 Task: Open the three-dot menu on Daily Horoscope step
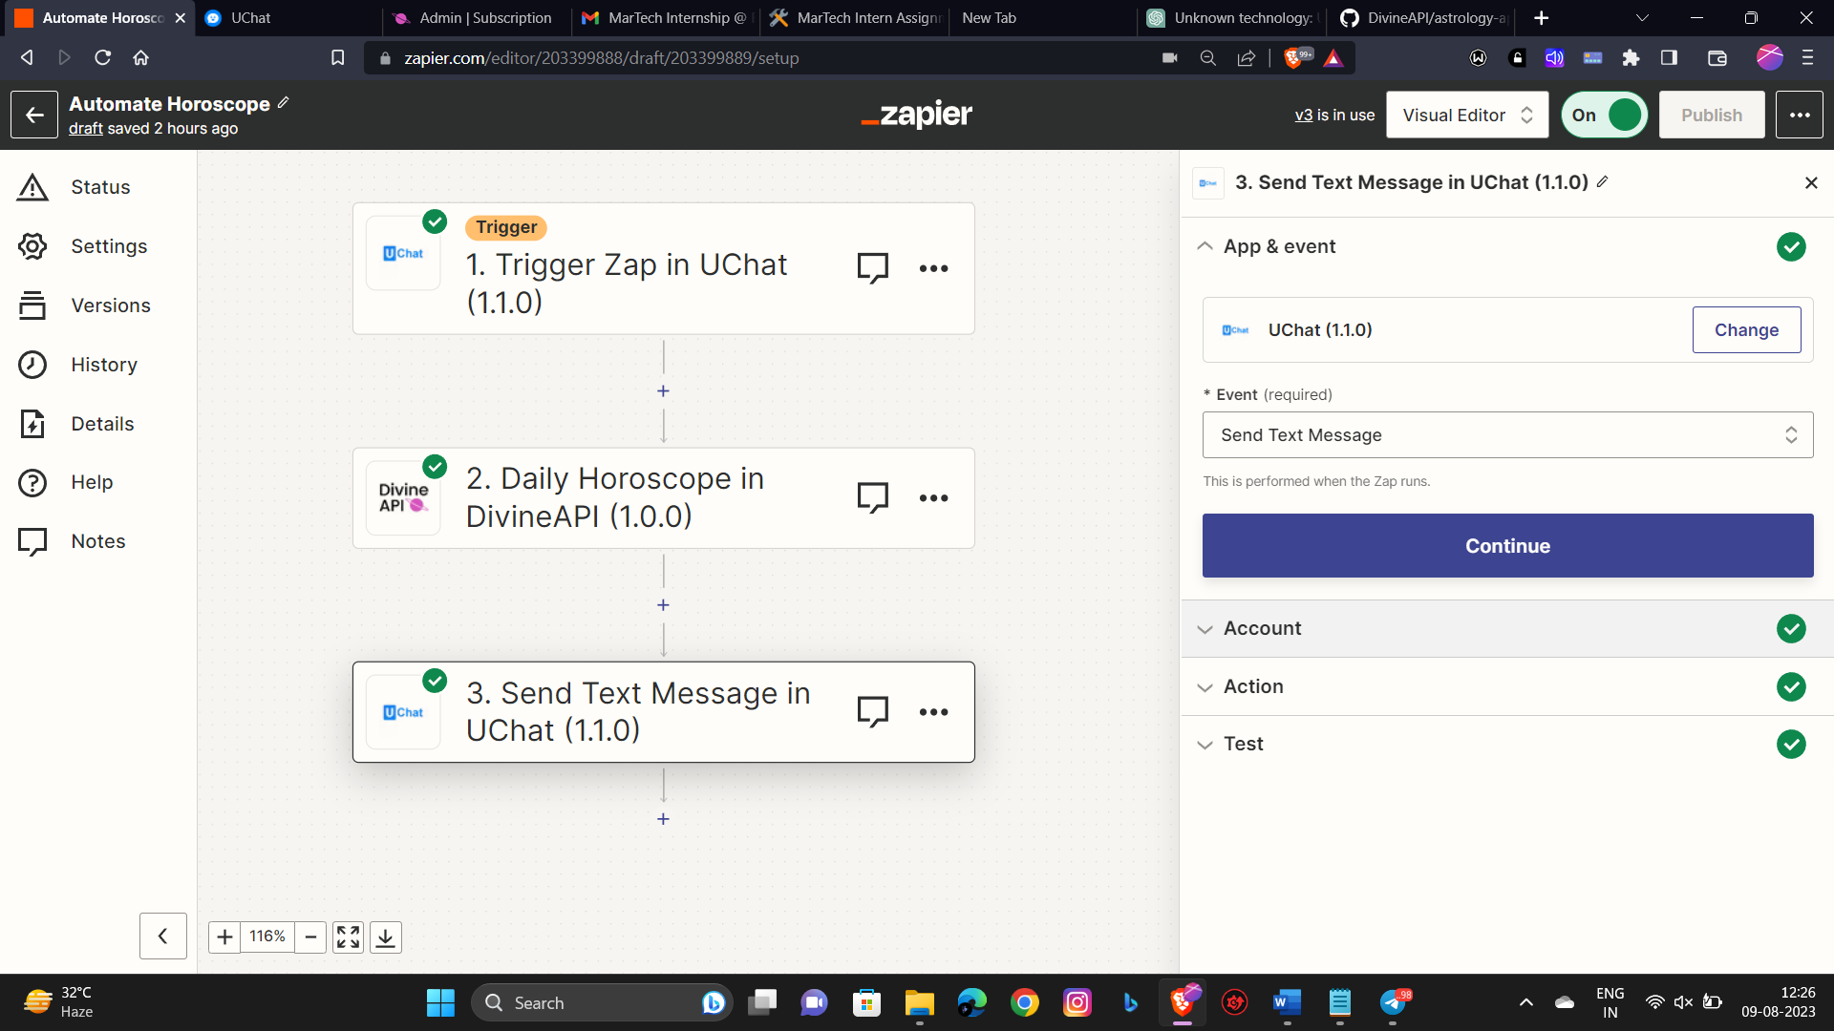point(933,497)
